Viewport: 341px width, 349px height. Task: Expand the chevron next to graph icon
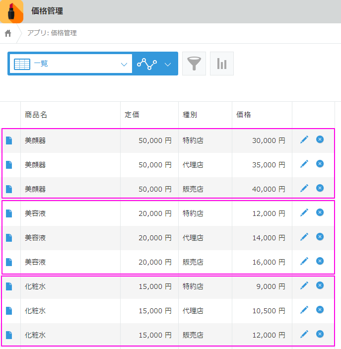click(x=168, y=65)
